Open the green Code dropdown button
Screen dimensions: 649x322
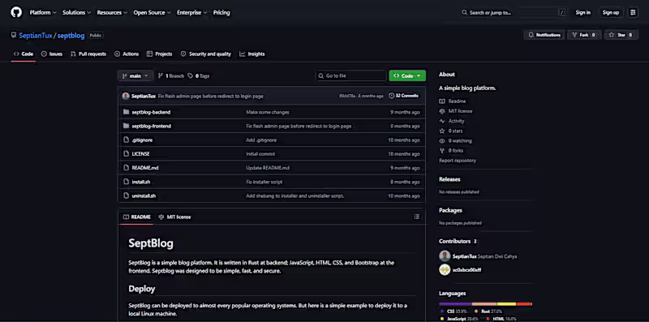coord(407,75)
